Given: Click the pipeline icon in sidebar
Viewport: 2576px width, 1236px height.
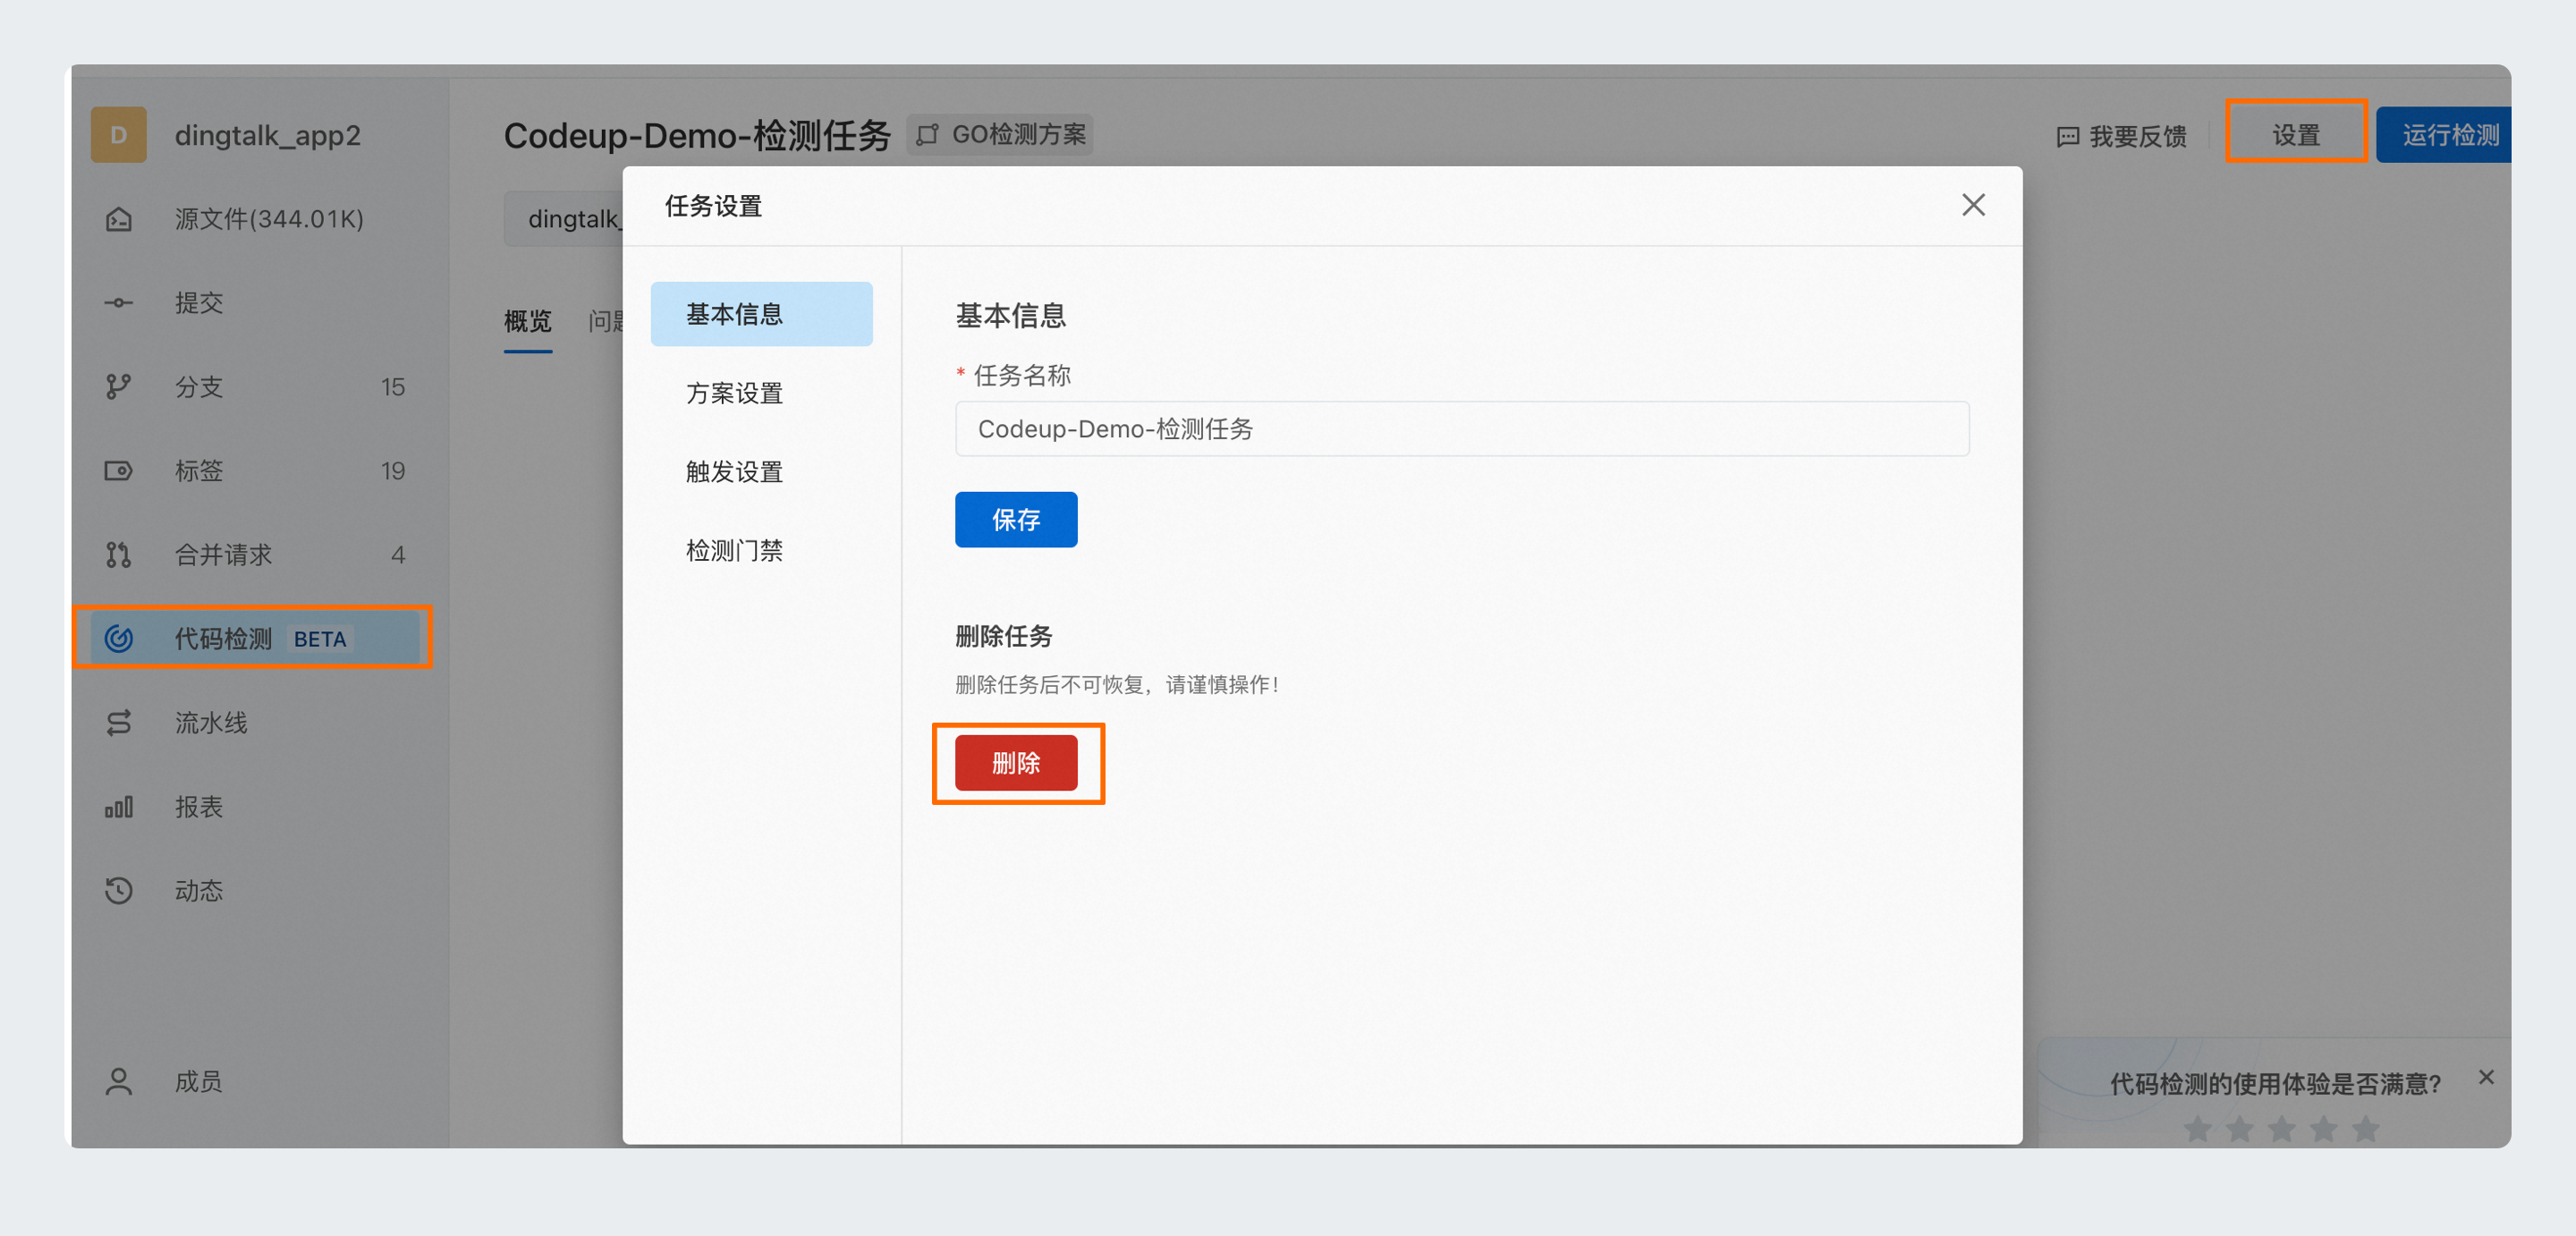Looking at the screenshot, I should coord(119,723).
